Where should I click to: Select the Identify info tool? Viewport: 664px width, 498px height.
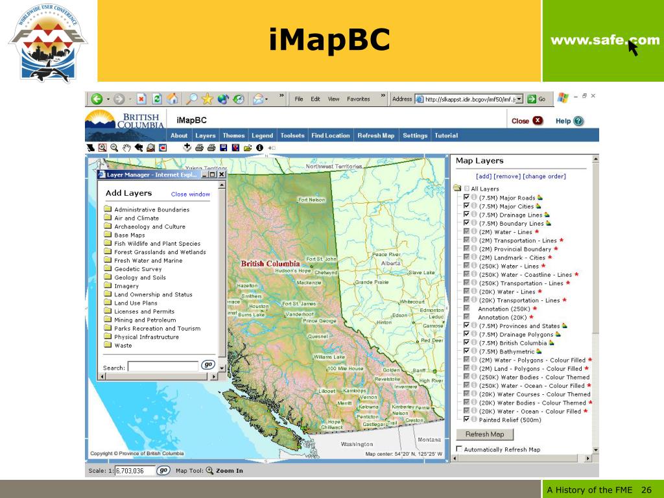(259, 148)
